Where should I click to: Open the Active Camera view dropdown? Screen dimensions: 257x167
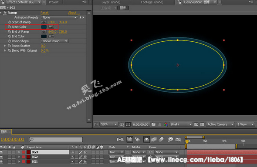coord(220,124)
